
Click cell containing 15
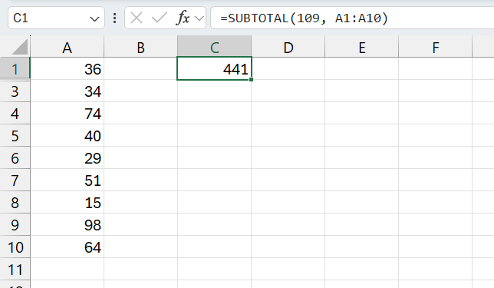pos(67,202)
